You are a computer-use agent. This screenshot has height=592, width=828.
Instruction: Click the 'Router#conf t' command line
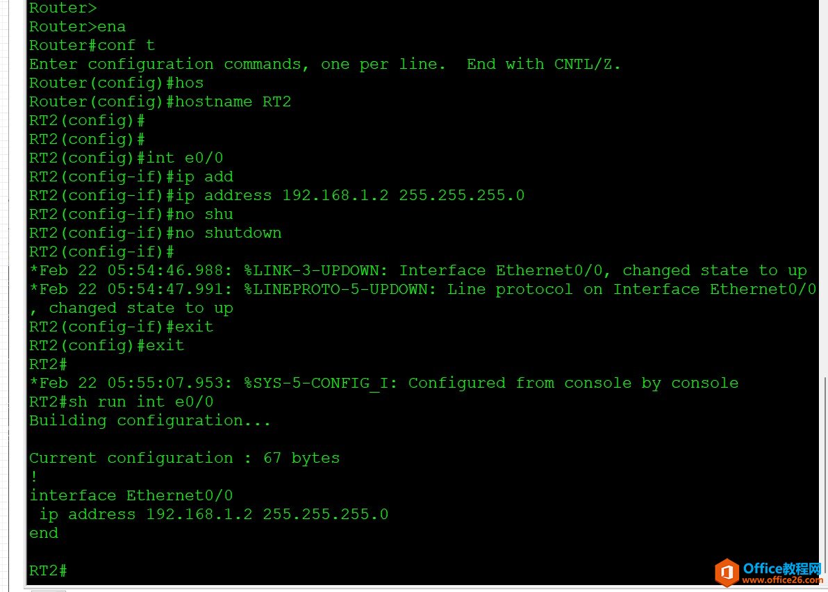tap(92, 45)
